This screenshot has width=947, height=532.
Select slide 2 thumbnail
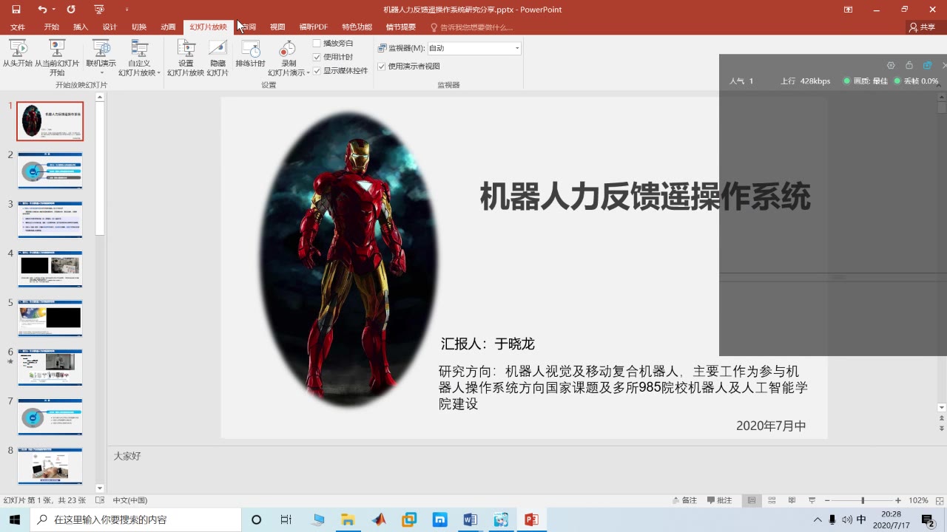pyautogui.click(x=50, y=171)
